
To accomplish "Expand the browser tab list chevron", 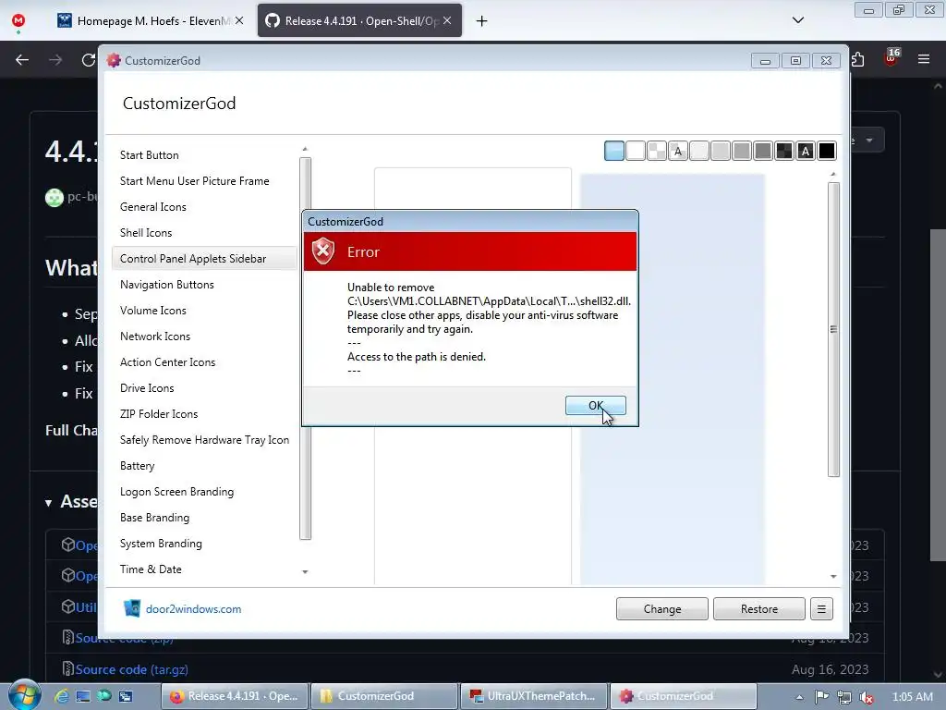I will (797, 20).
